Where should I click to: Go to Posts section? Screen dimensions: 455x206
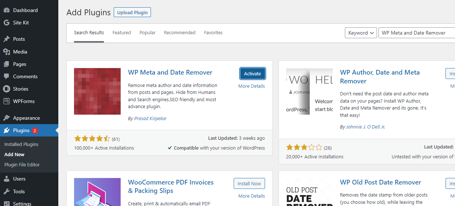click(29, 39)
